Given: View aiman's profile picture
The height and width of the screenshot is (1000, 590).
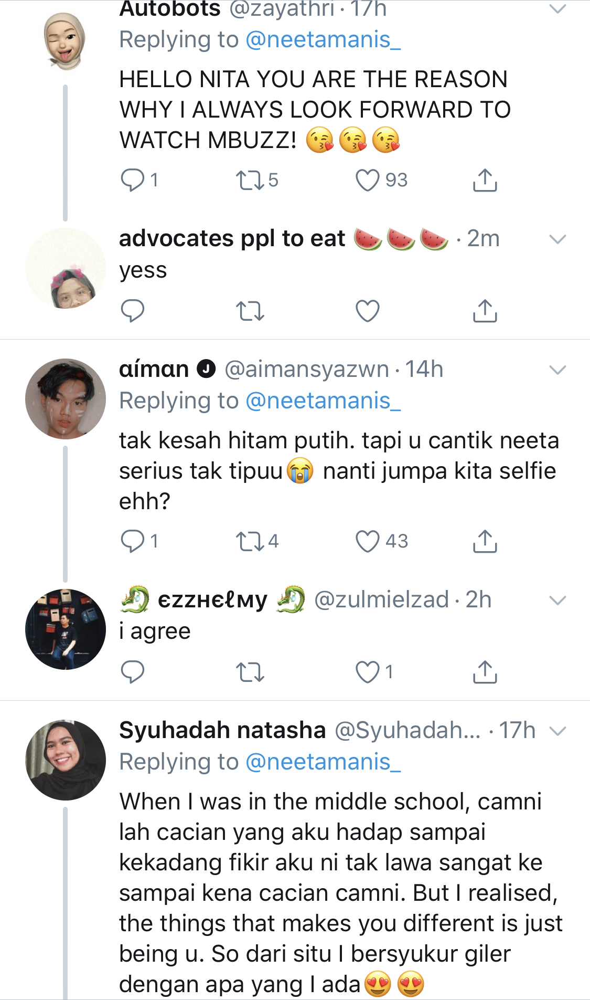Looking at the screenshot, I should (66, 399).
